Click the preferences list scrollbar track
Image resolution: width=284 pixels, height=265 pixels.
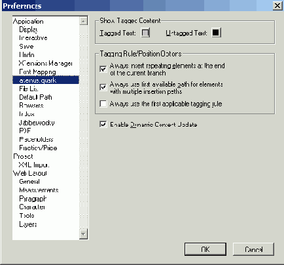point(83,127)
